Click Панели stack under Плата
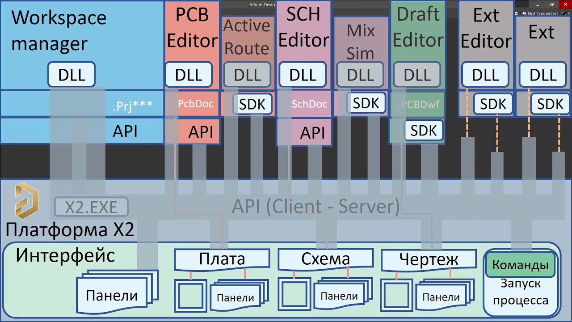 [240, 295]
